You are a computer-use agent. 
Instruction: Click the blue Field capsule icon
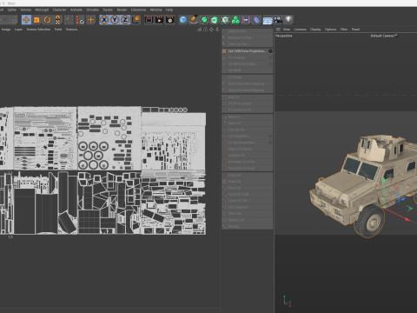coord(256,20)
